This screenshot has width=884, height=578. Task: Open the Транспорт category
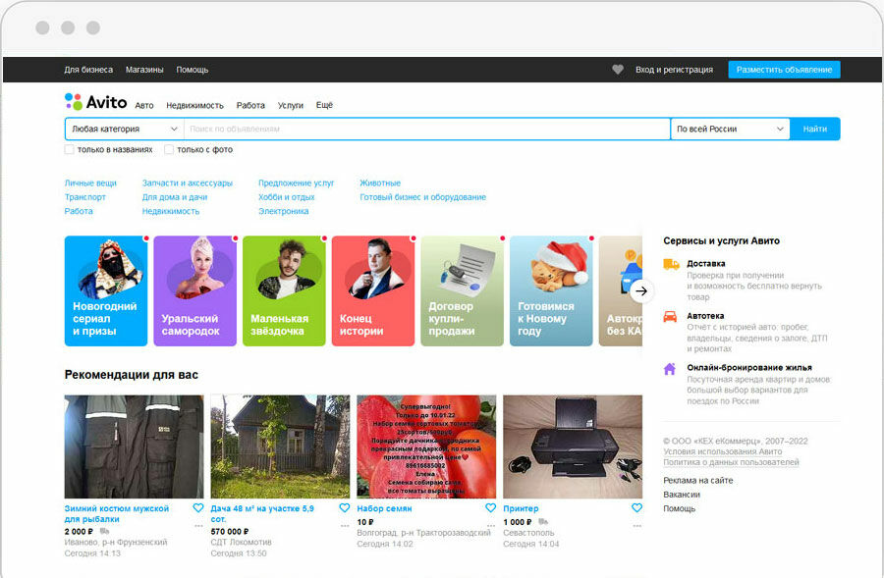[85, 197]
